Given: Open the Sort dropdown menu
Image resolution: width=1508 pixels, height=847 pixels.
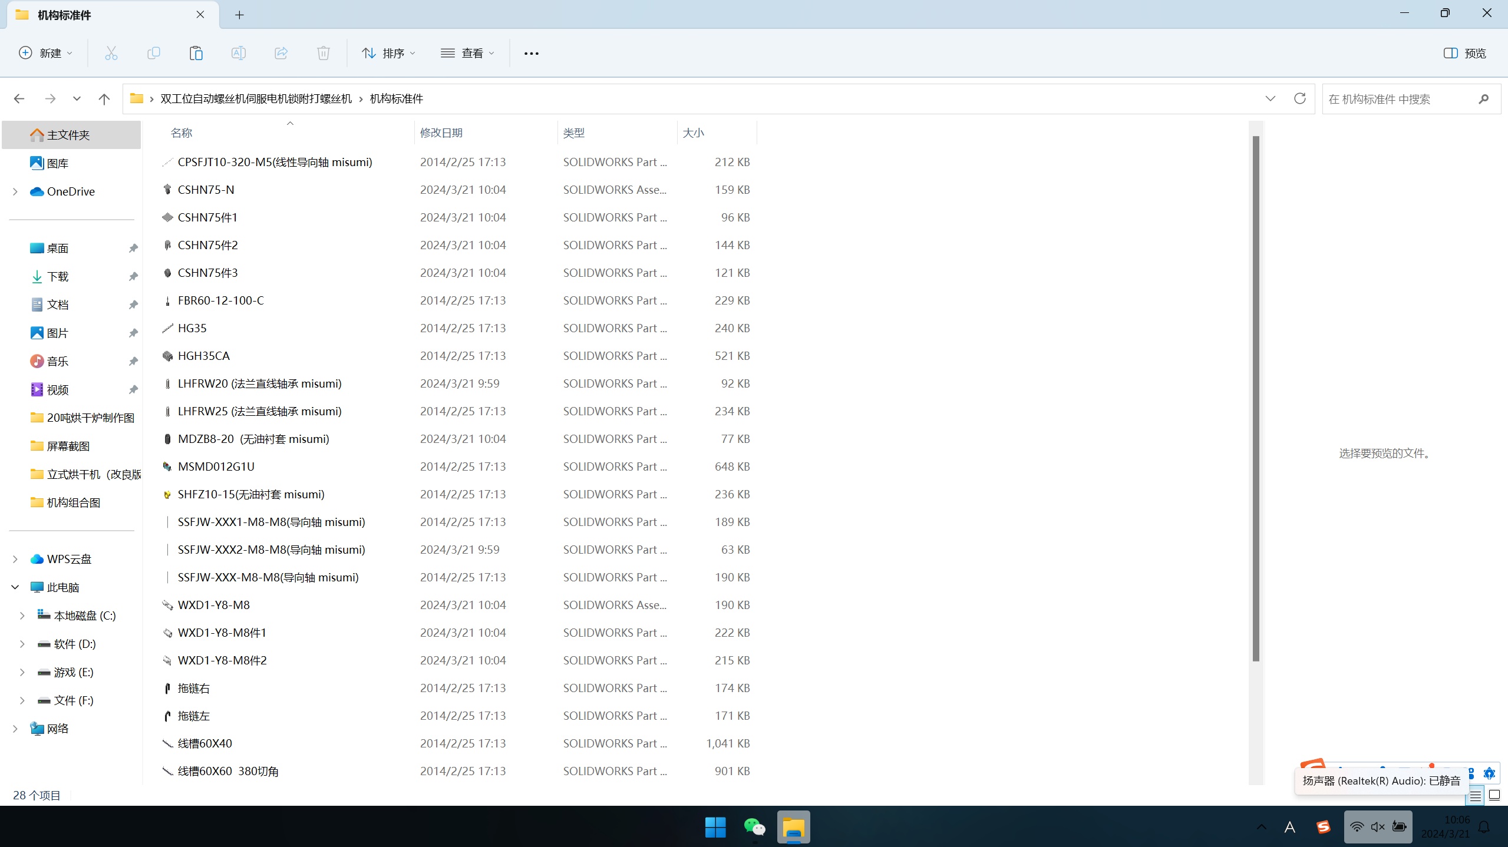Looking at the screenshot, I should (x=388, y=53).
